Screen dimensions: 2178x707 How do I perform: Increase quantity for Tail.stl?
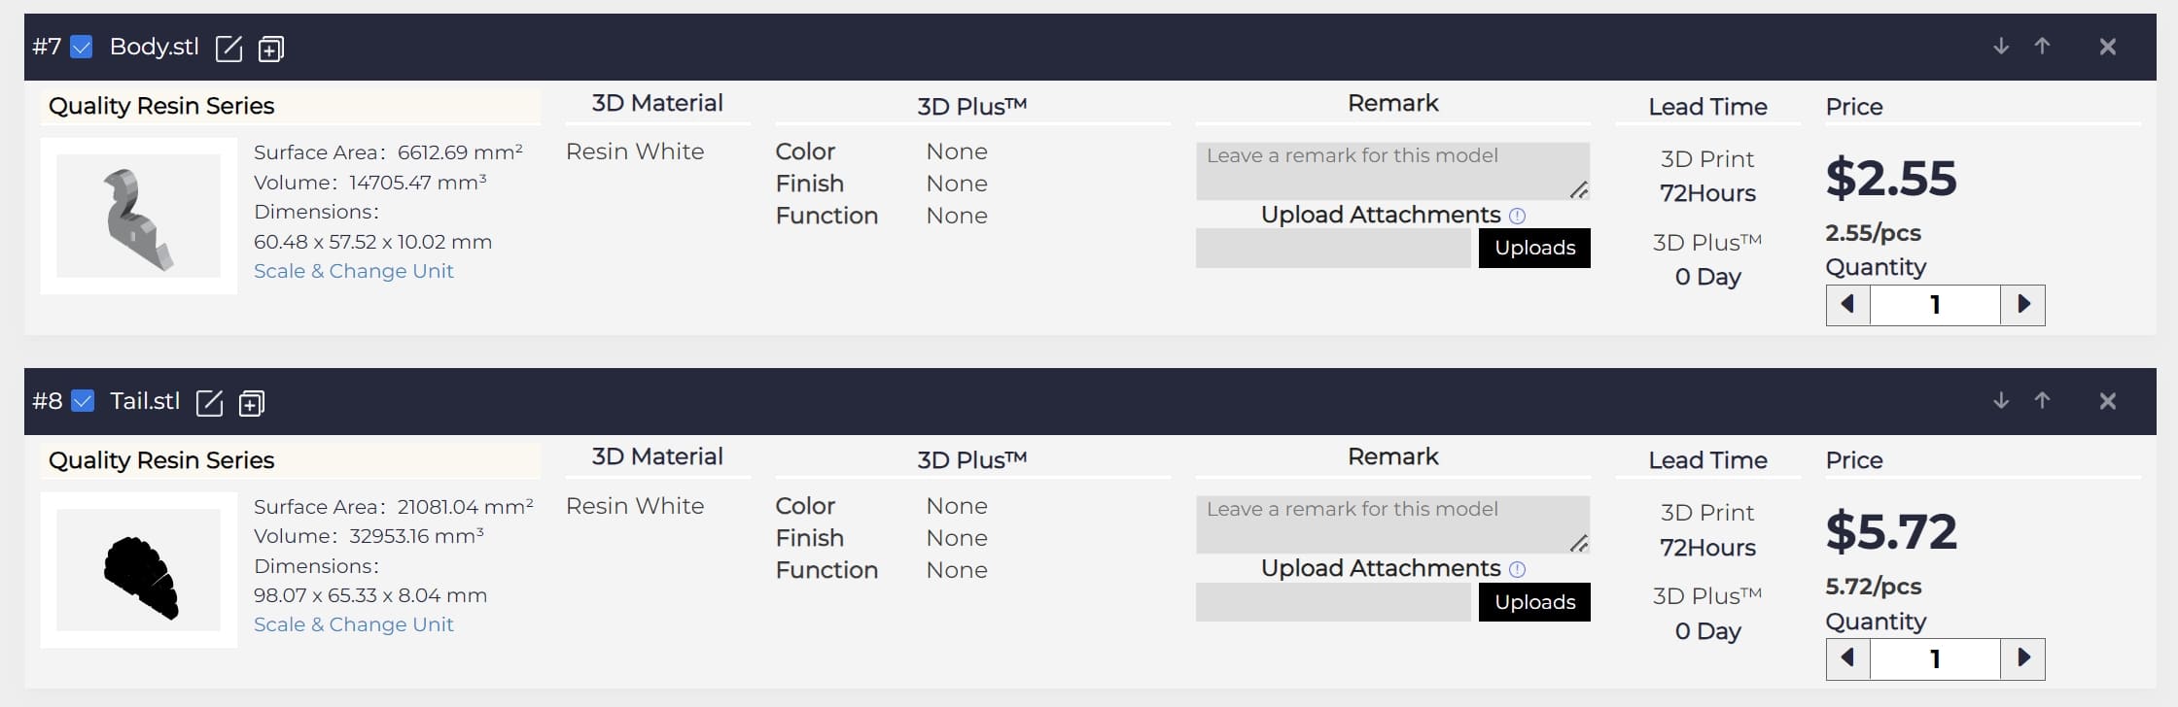tap(2023, 658)
